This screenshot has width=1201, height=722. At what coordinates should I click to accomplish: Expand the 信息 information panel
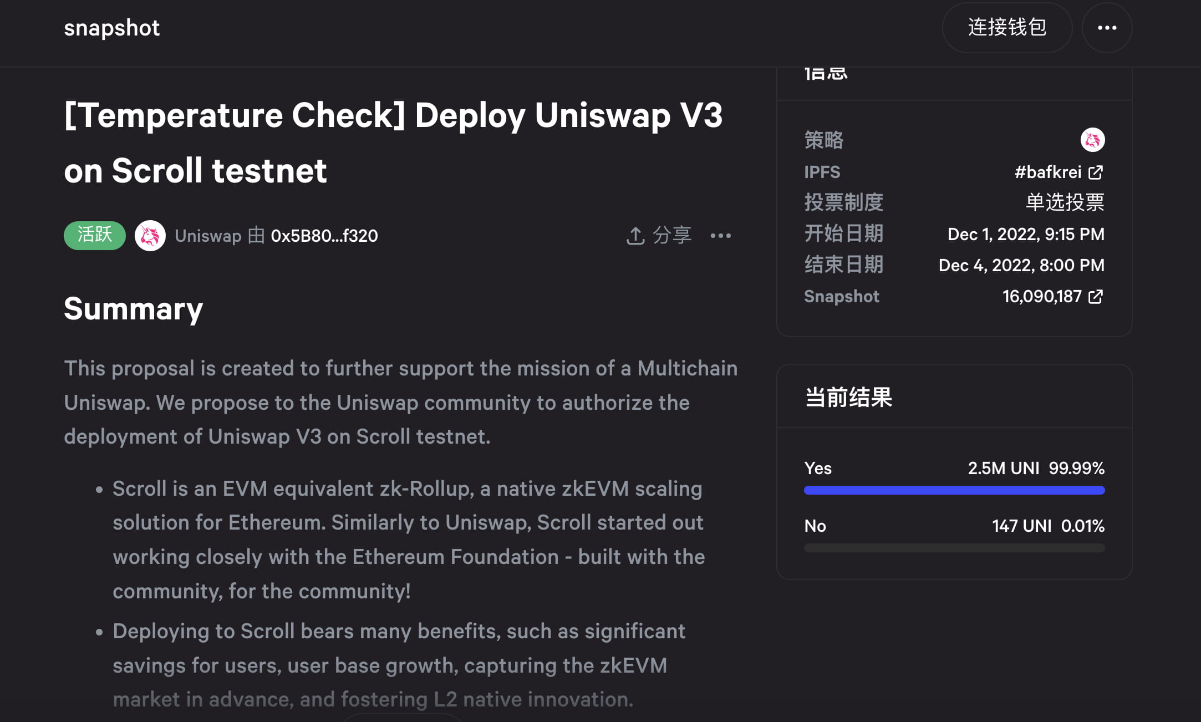coord(825,72)
